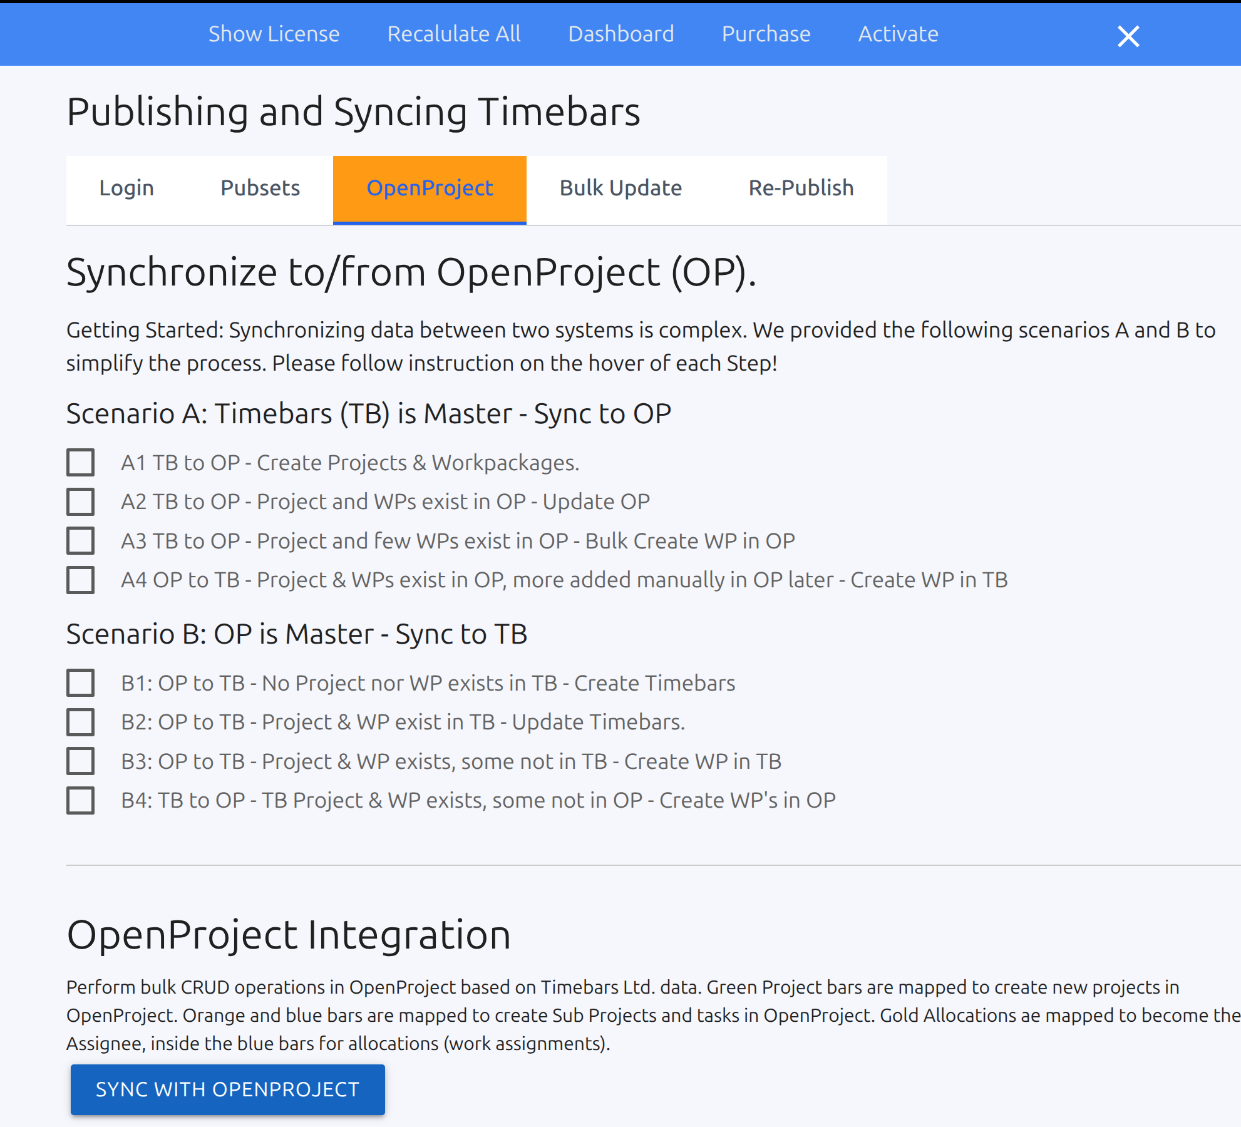Click A3 few WPs exist label

click(458, 541)
